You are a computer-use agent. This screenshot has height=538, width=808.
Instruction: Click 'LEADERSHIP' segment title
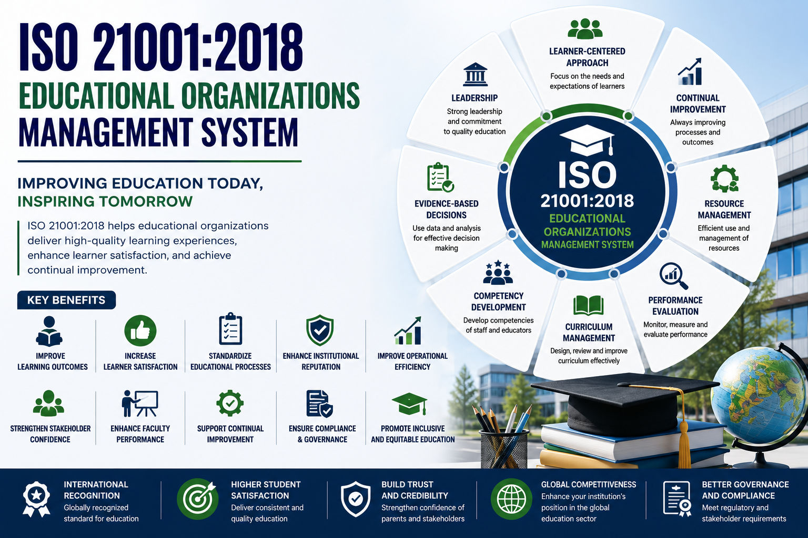(474, 98)
